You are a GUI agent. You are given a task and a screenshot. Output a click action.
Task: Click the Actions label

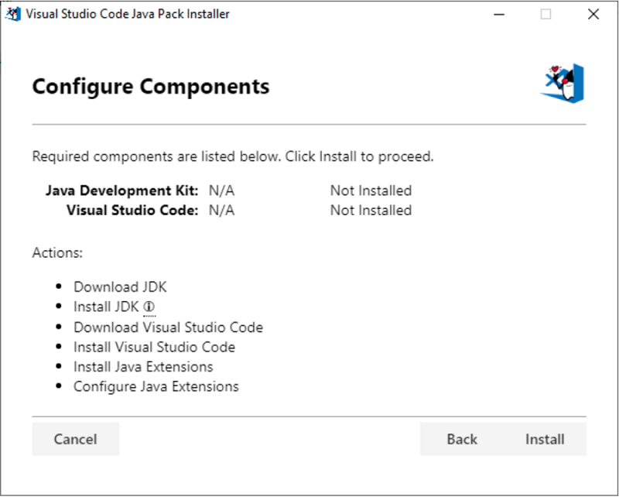pos(57,252)
